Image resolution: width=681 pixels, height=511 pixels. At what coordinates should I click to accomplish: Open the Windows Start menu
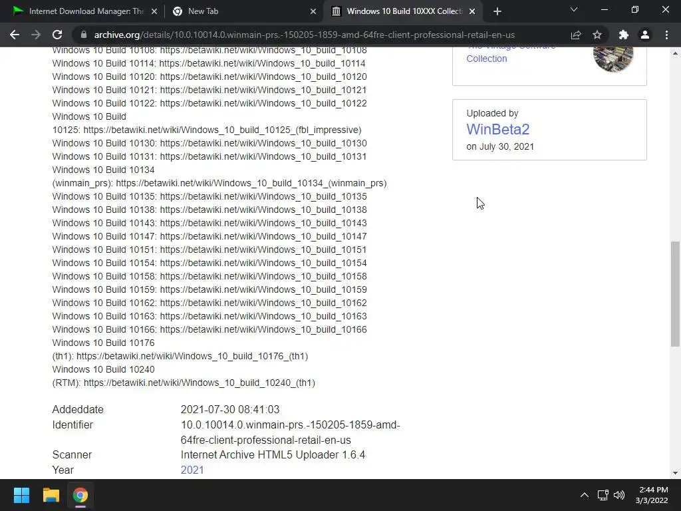pos(21,495)
